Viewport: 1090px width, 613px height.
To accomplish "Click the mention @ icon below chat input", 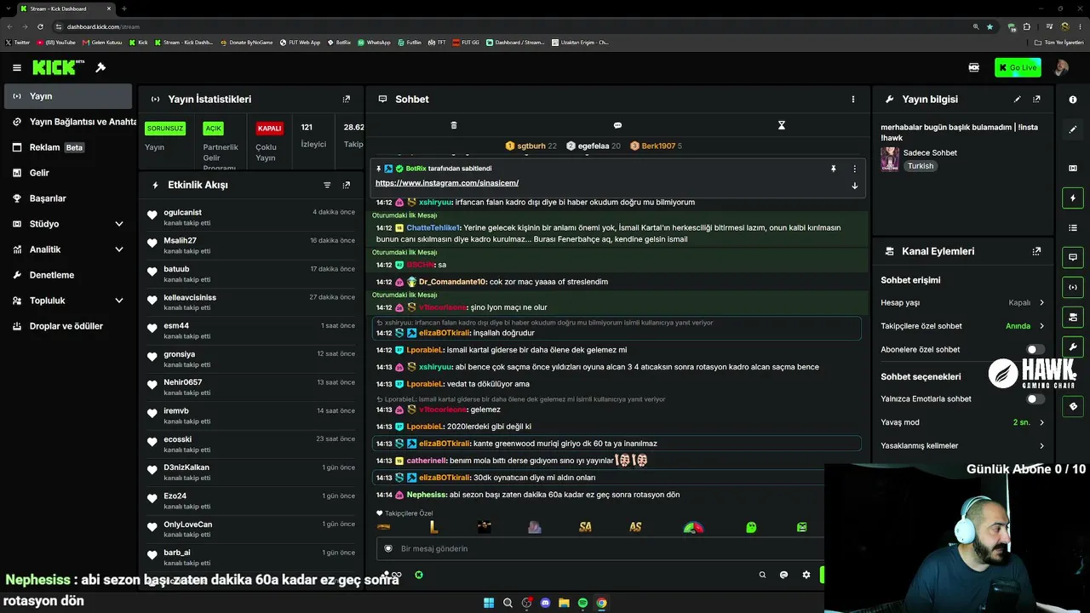I will tap(784, 575).
